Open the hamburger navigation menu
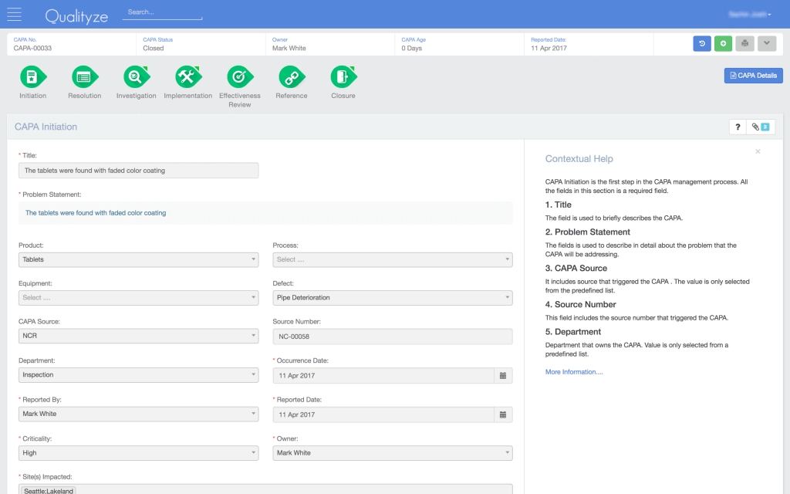 coord(14,13)
